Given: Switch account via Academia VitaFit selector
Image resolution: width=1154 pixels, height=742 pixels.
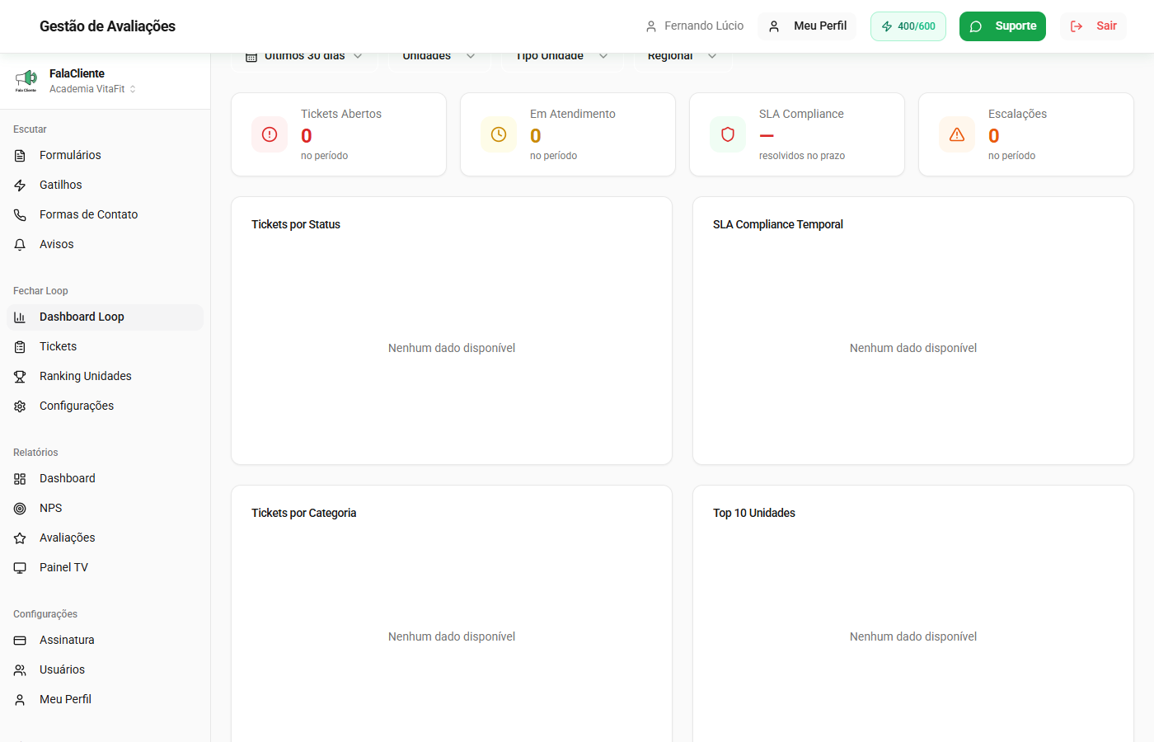Looking at the screenshot, I should 92,89.
